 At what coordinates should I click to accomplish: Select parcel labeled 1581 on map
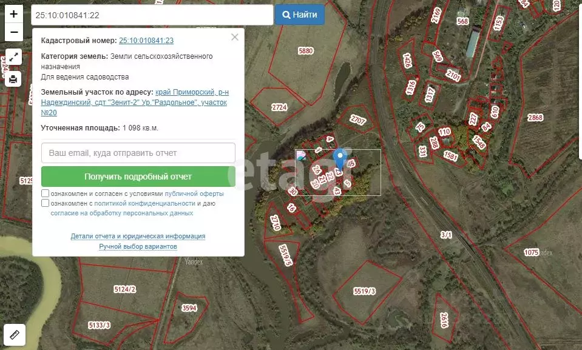coord(450,156)
